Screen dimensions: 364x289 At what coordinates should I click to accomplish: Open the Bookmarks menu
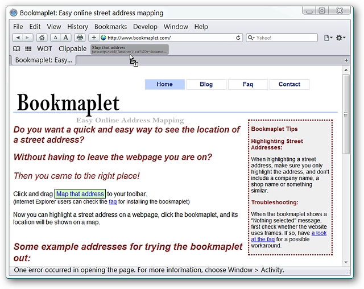(110, 27)
